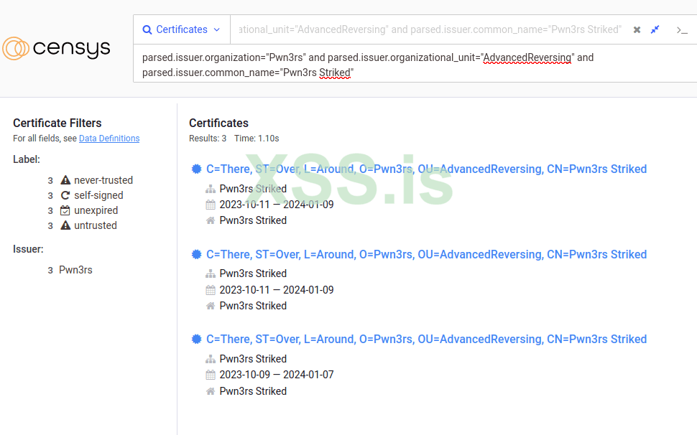Click the Certificate Filters heading
The height and width of the screenshot is (435, 697).
coord(57,123)
